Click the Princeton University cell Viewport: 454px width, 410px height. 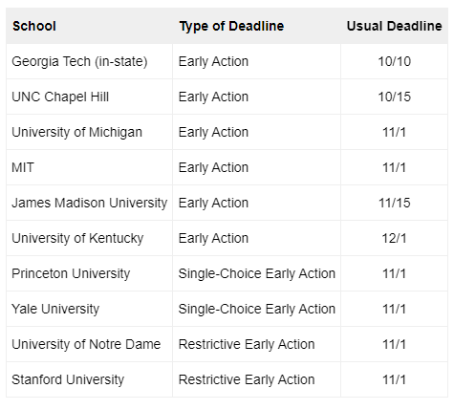(x=89, y=273)
